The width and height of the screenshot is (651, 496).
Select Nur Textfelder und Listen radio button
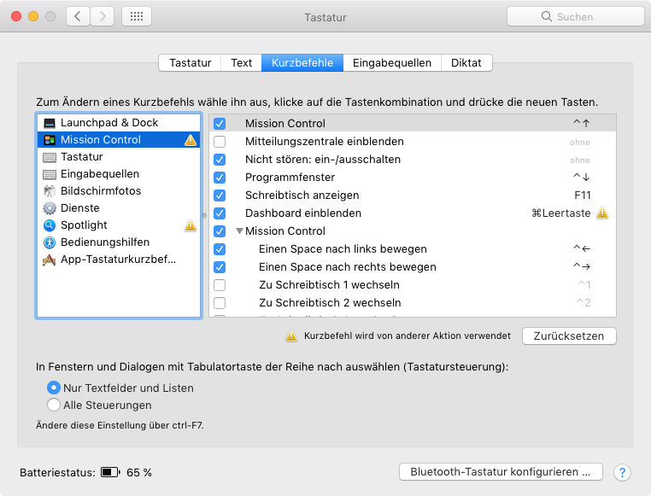[54, 388]
